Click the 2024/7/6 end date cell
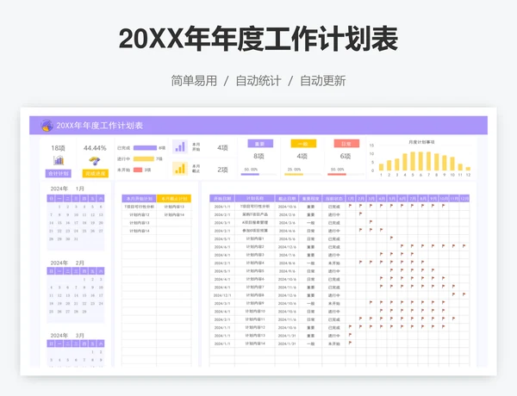 [287, 255]
